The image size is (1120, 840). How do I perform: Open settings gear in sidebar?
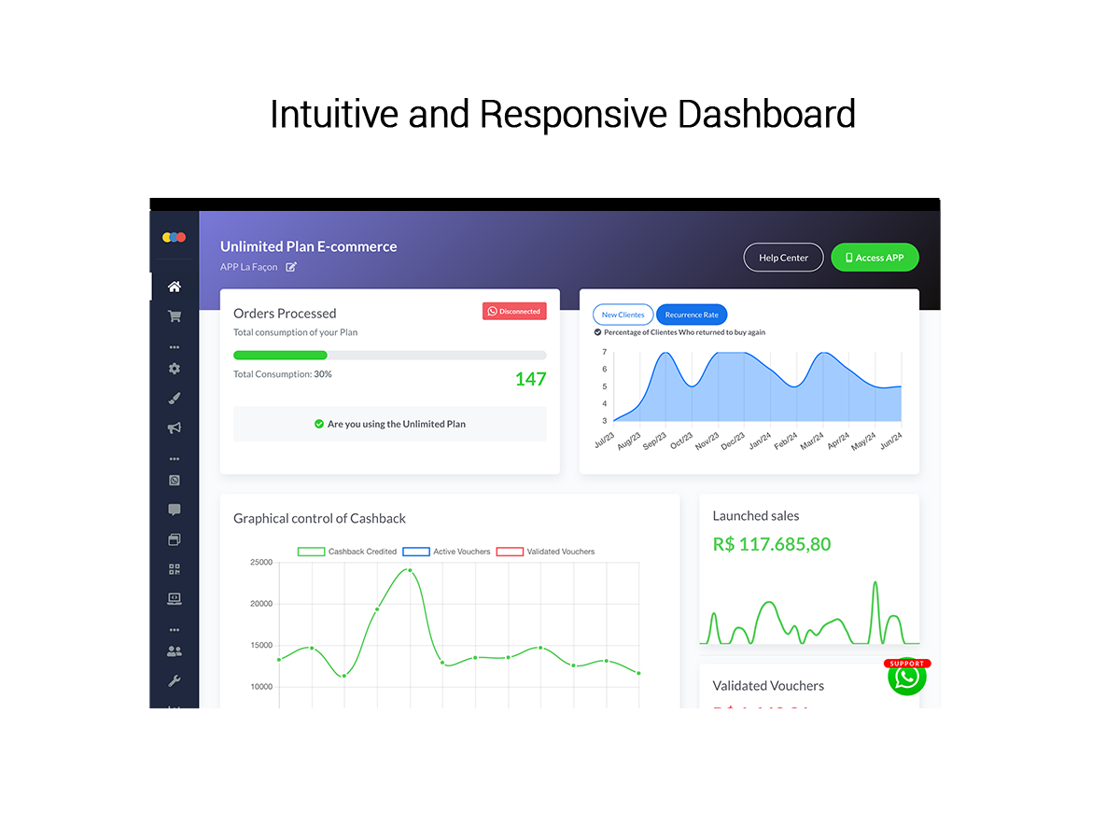pyautogui.click(x=174, y=369)
